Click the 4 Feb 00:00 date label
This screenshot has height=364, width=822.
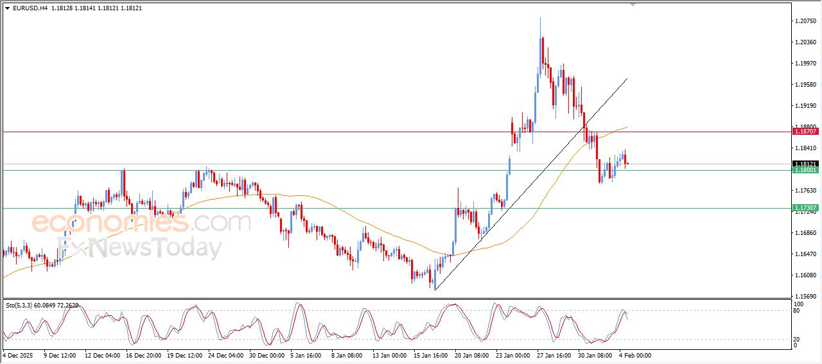(634, 354)
